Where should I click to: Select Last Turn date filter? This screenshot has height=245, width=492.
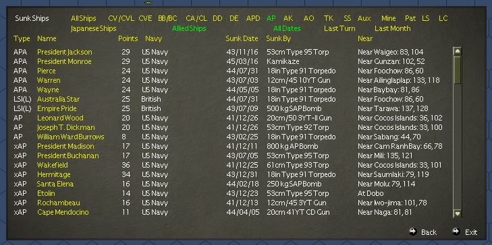point(339,28)
